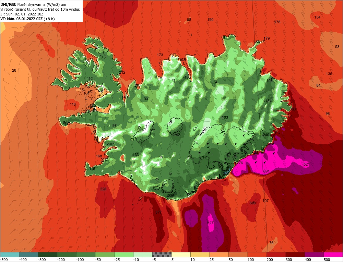
Task: Click the legend swatch between -200 and -100
Action: (67, 254)
